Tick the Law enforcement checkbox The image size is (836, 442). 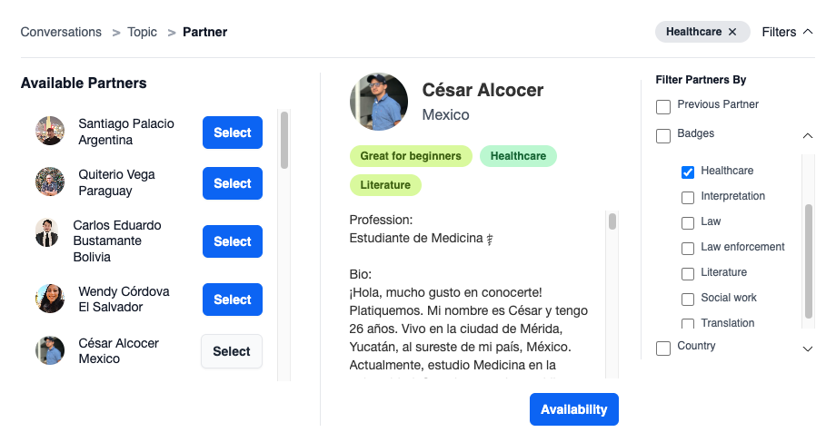(x=688, y=248)
